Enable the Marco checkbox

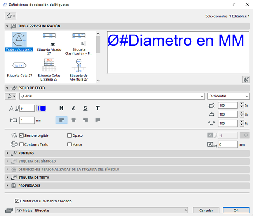pyautogui.click(x=70, y=144)
